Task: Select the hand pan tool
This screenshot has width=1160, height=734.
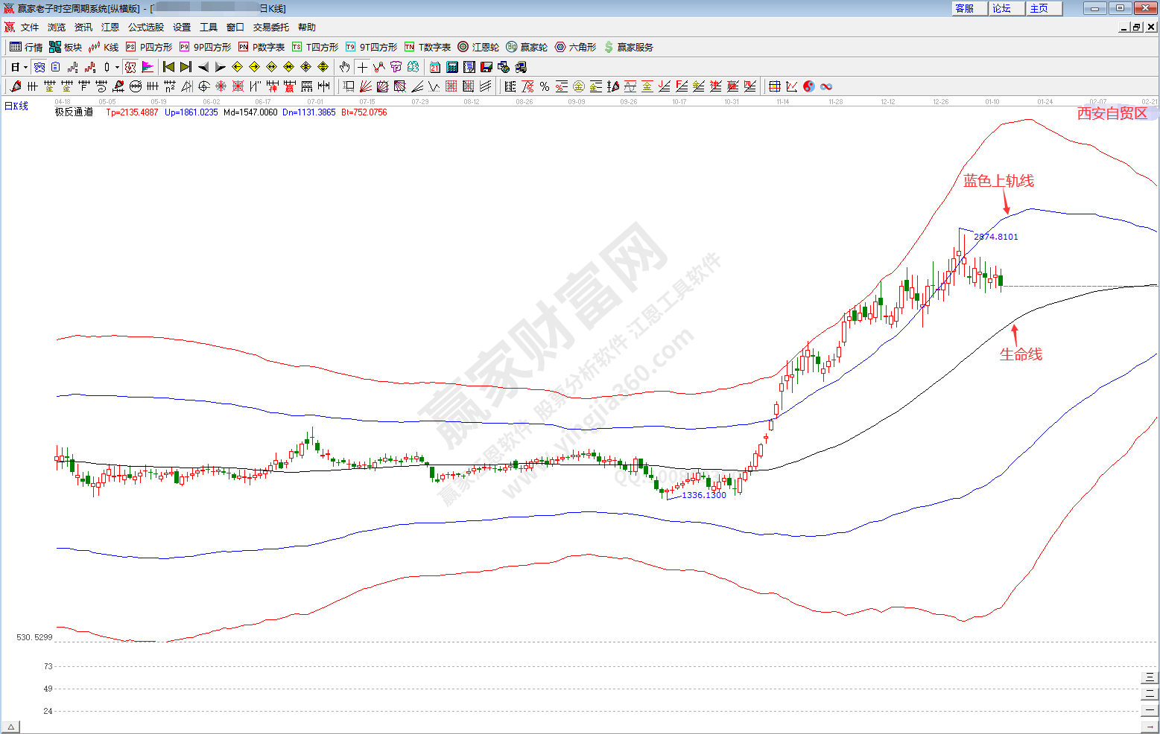Action: (345, 67)
